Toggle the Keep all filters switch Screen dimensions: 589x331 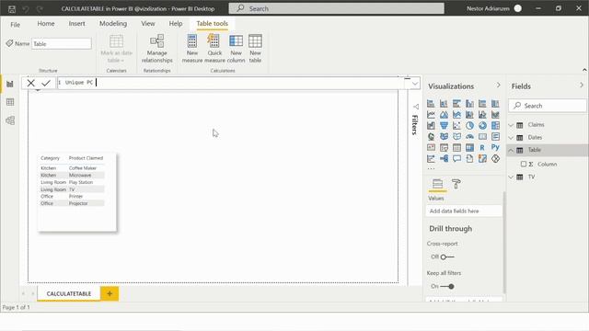[447, 286]
